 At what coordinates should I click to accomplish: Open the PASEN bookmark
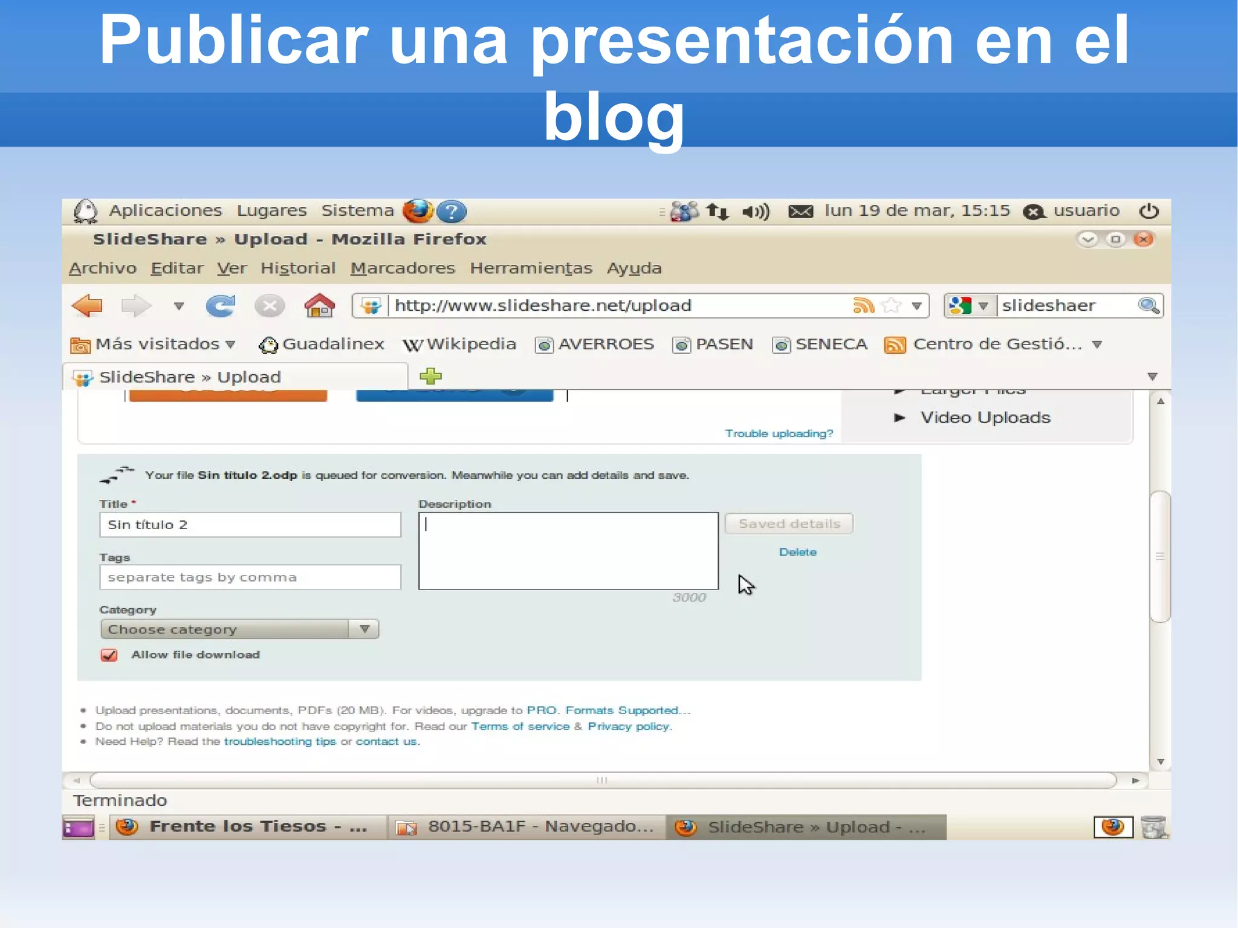tap(713, 345)
